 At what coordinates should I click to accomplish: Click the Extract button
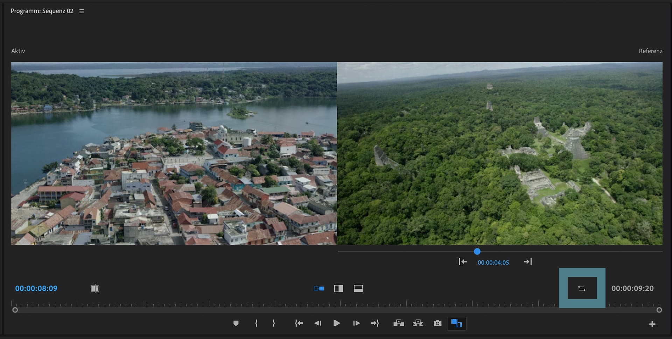tap(418, 323)
